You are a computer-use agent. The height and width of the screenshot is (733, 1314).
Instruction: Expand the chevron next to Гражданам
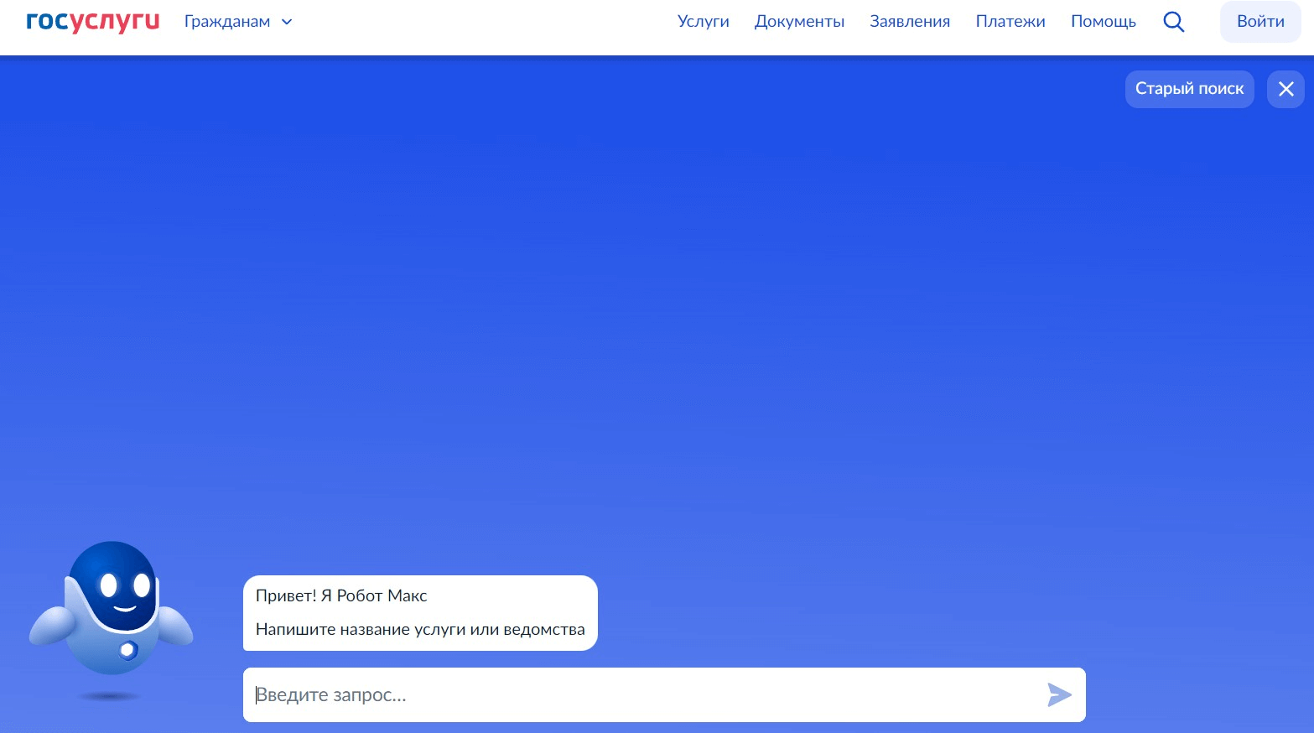click(287, 22)
